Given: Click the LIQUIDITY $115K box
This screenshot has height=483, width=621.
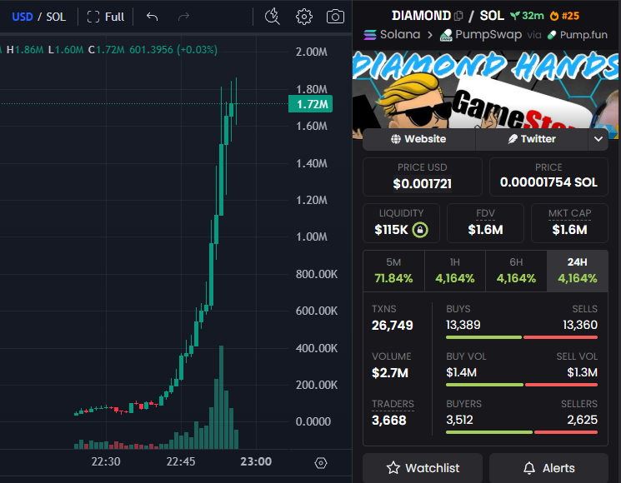Looking at the screenshot, I should (401, 223).
